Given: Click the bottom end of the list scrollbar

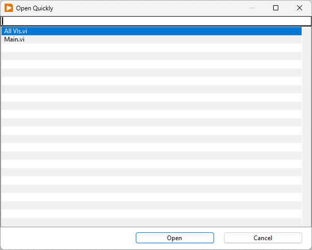Looking at the screenshot, I should 306,223.
